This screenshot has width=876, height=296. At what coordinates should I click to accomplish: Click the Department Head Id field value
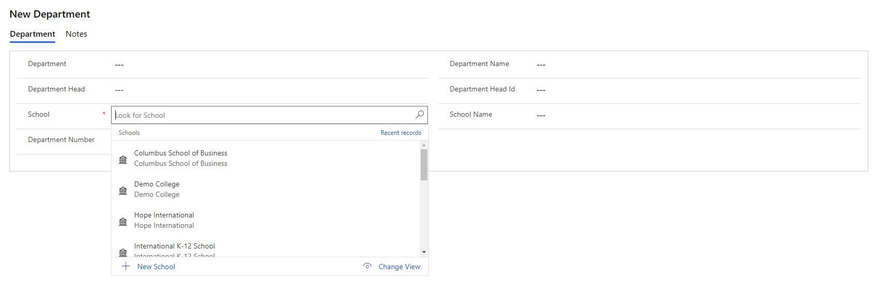(x=541, y=90)
